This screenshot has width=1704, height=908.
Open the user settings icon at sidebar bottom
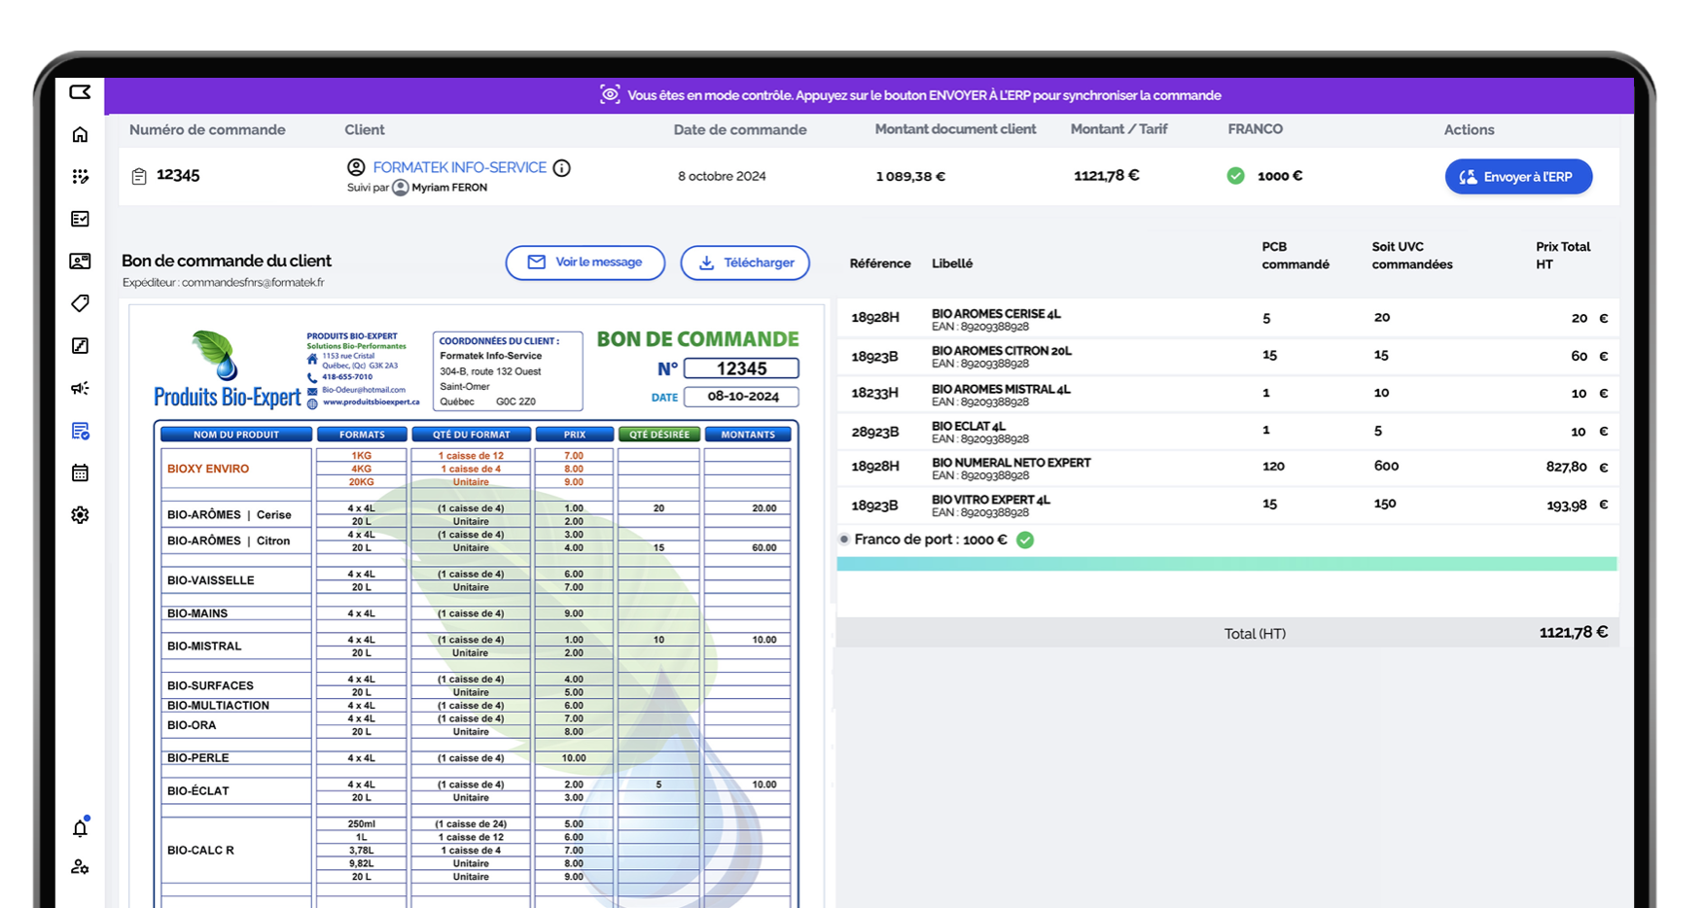[x=80, y=866]
